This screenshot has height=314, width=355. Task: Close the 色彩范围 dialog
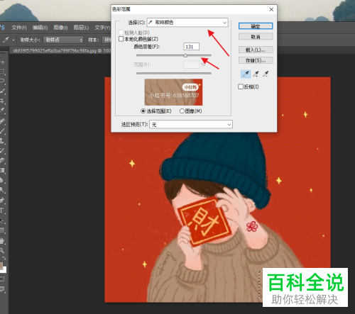[271, 9]
